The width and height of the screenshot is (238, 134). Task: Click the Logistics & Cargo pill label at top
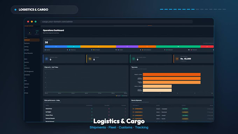pos(33,9)
